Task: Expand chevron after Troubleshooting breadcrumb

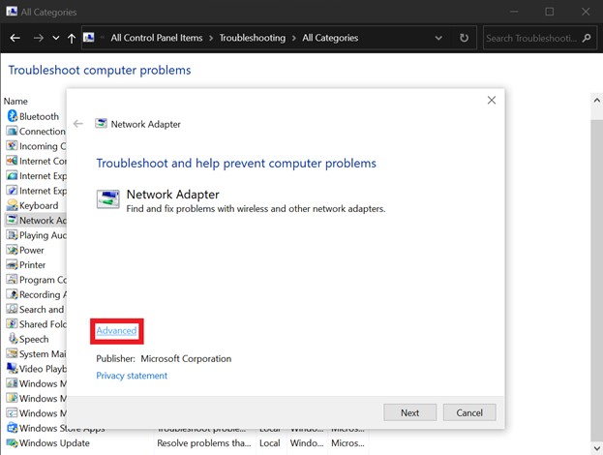Action: 294,38
